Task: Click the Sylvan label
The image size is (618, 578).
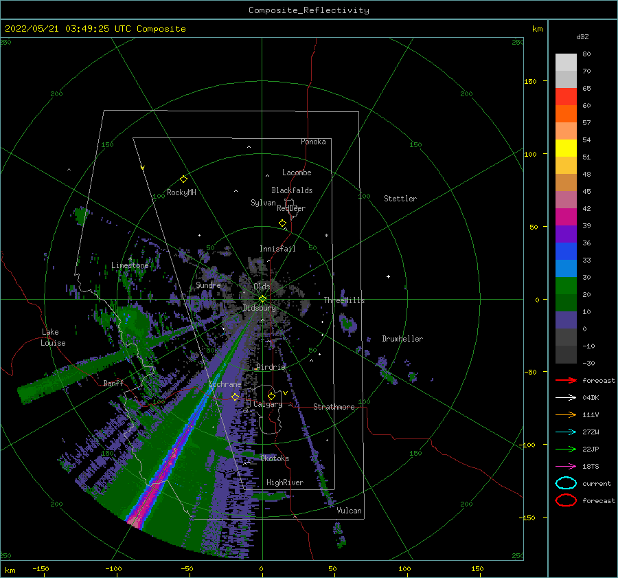Action: click(263, 203)
